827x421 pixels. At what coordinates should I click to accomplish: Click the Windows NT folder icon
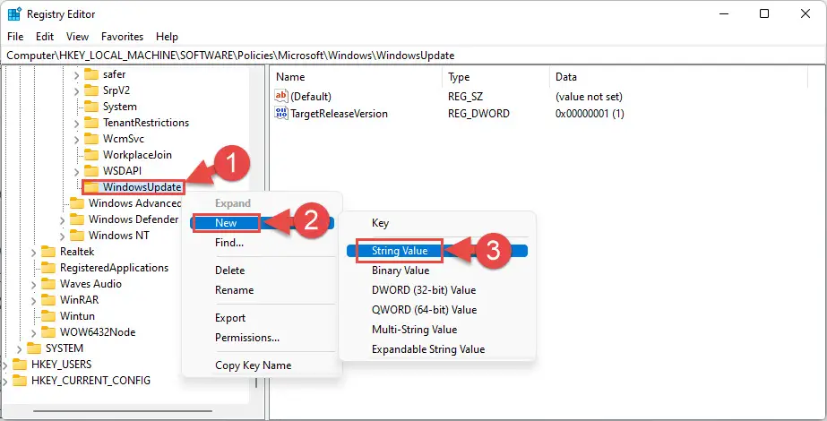click(77, 236)
